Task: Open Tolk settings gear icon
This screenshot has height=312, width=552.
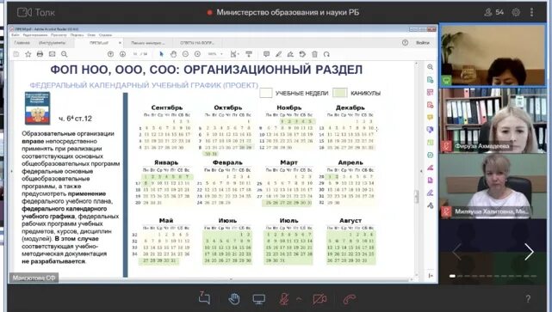Action: coord(516,12)
